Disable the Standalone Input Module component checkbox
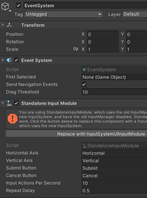147x198 pixels. click(16, 103)
